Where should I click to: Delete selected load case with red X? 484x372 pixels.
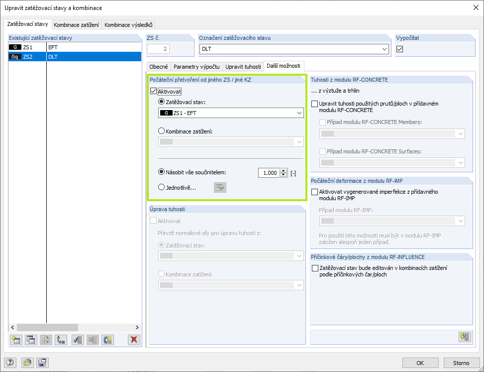click(x=134, y=340)
